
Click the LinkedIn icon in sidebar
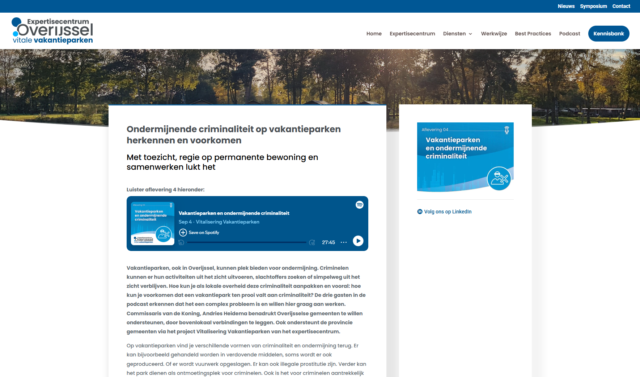pyautogui.click(x=420, y=212)
